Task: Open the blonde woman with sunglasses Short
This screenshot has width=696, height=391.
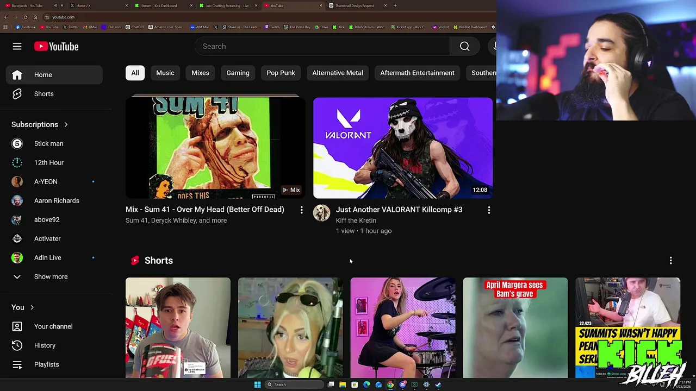Action: point(290,327)
